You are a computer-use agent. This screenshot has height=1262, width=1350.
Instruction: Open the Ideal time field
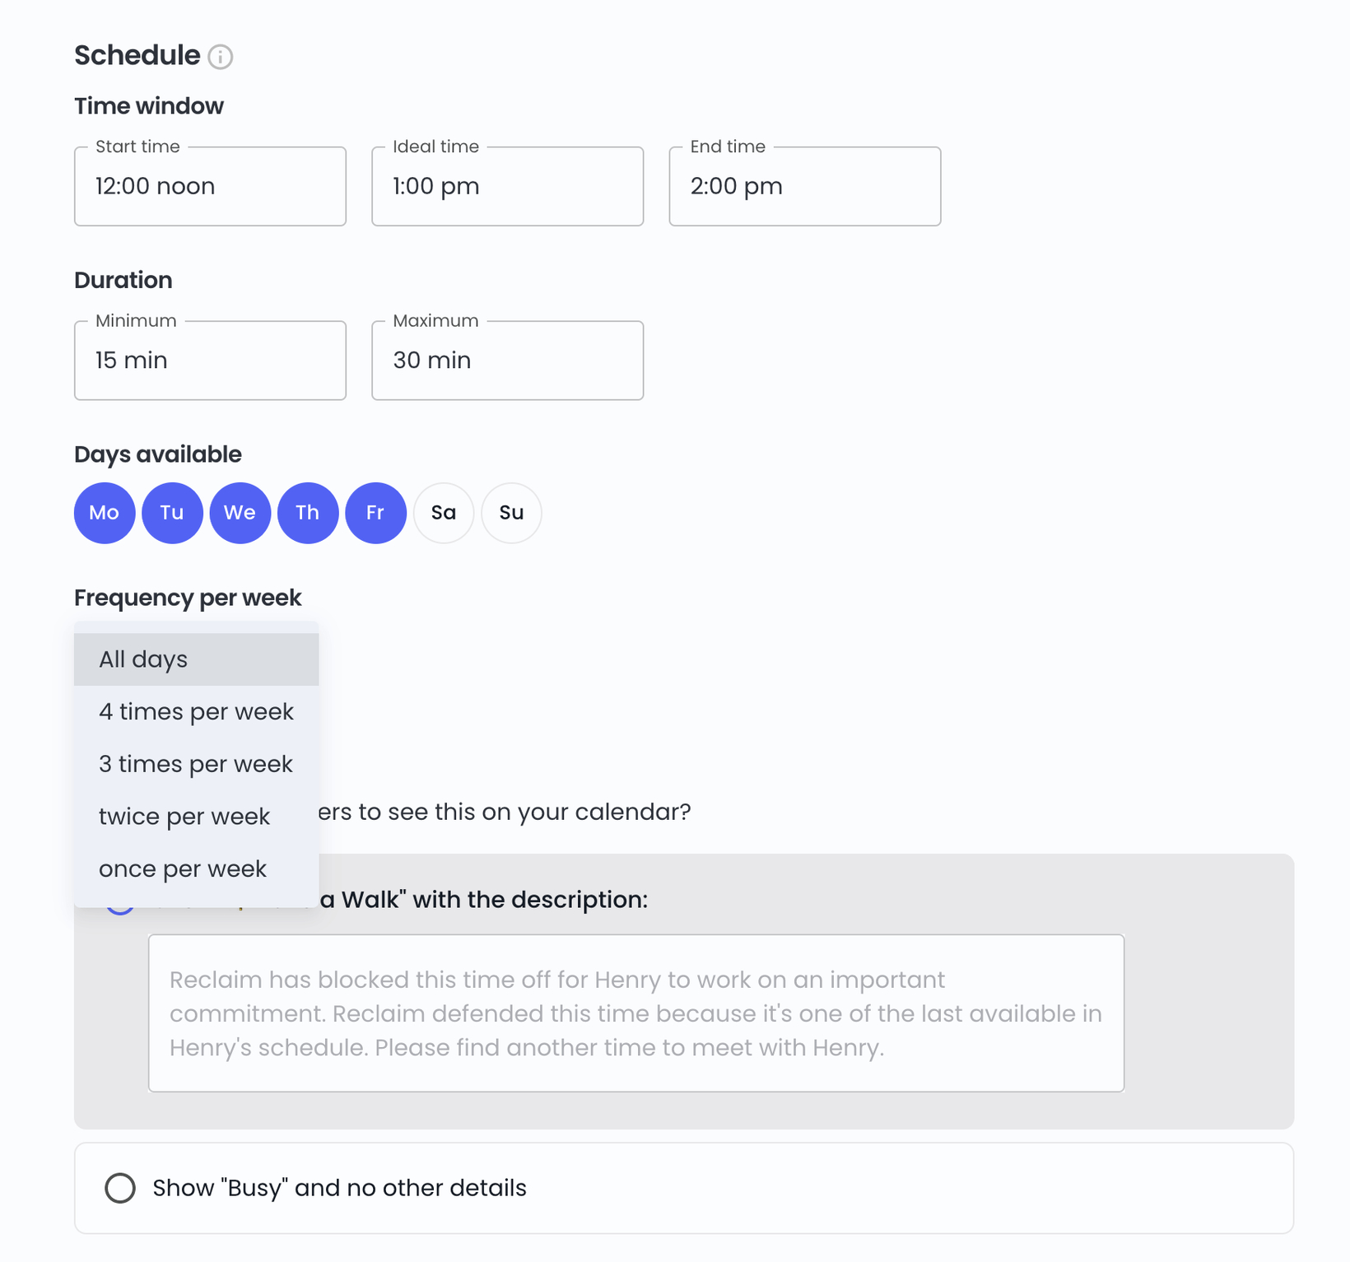point(507,186)
